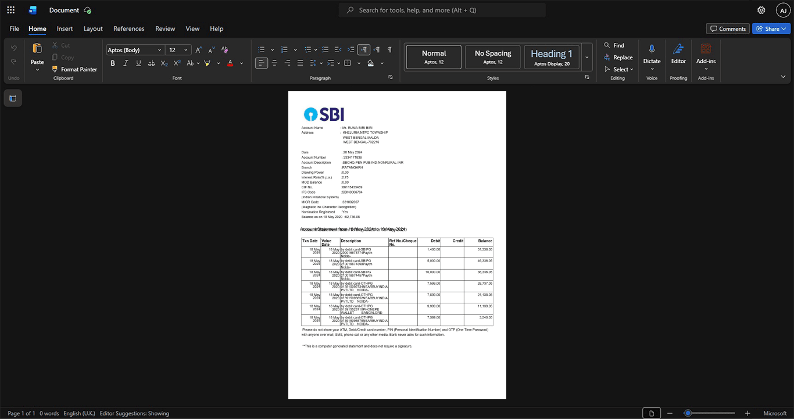
Task: Switch to the Layout tab
Action: pyautogui.click(x=93, y=28)
